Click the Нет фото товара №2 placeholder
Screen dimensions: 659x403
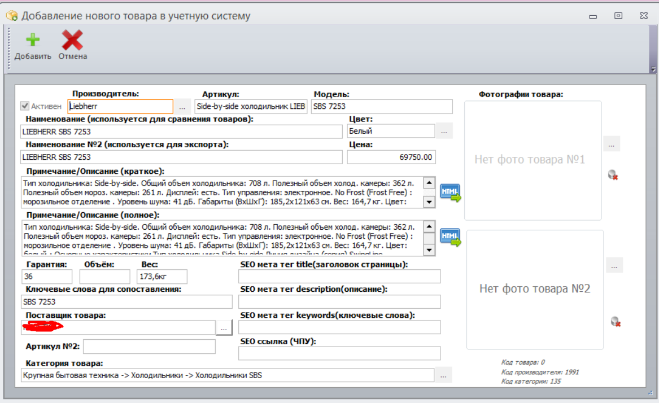click(535, 290)
